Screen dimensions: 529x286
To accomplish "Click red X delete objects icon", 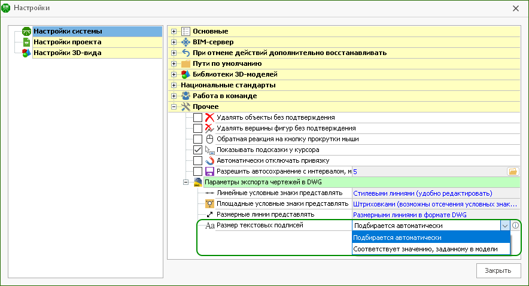I will pyautogui.click(x=209, y=118).
